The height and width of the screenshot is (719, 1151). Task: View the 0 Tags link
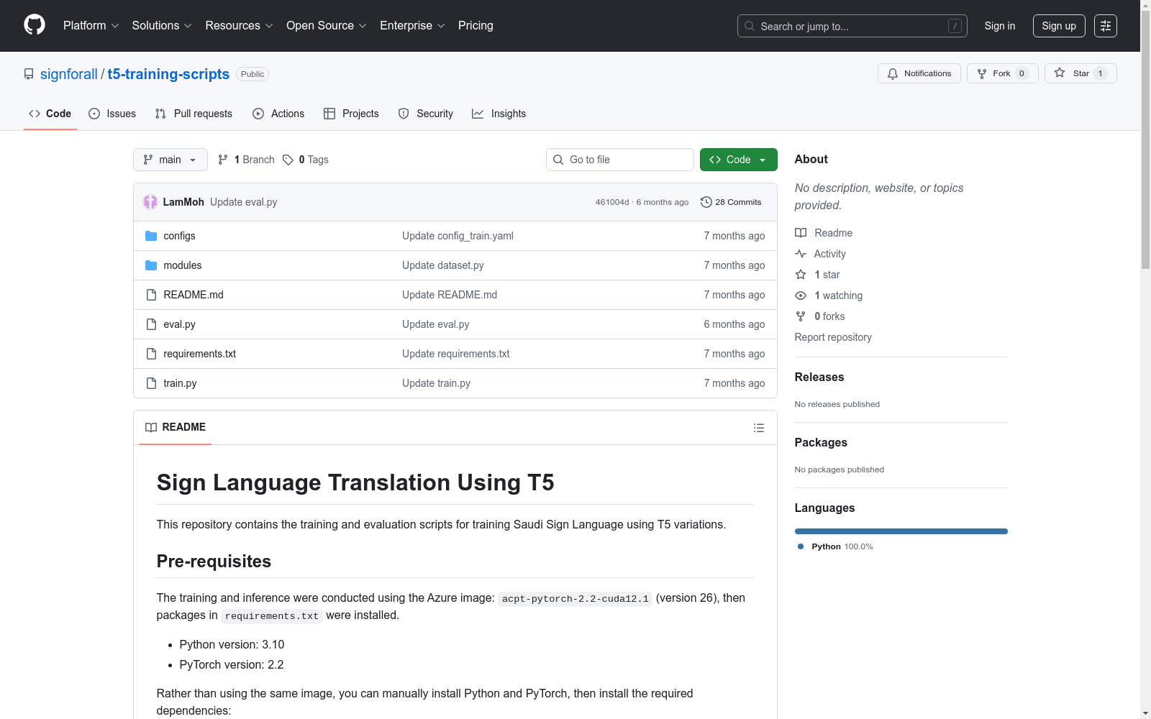click(x=306, y=160)
